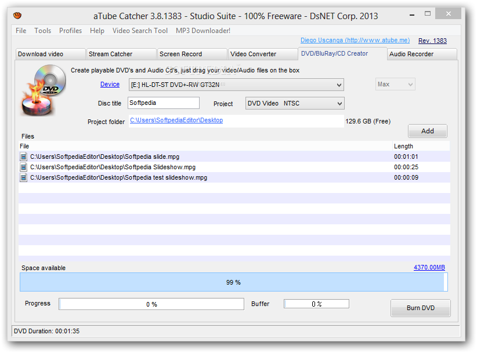Select the Softpedia slide.mpg file row
477x353 pixels.
[234, 157]
